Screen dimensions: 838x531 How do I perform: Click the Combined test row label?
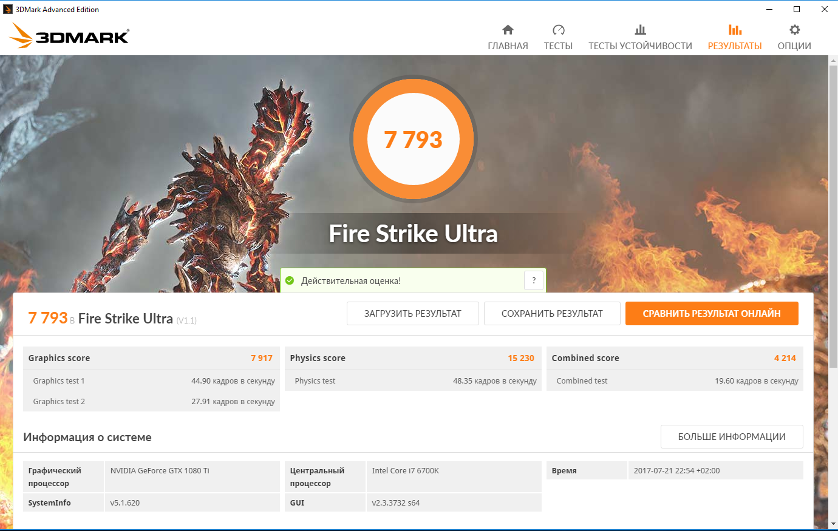click(582, 381)
